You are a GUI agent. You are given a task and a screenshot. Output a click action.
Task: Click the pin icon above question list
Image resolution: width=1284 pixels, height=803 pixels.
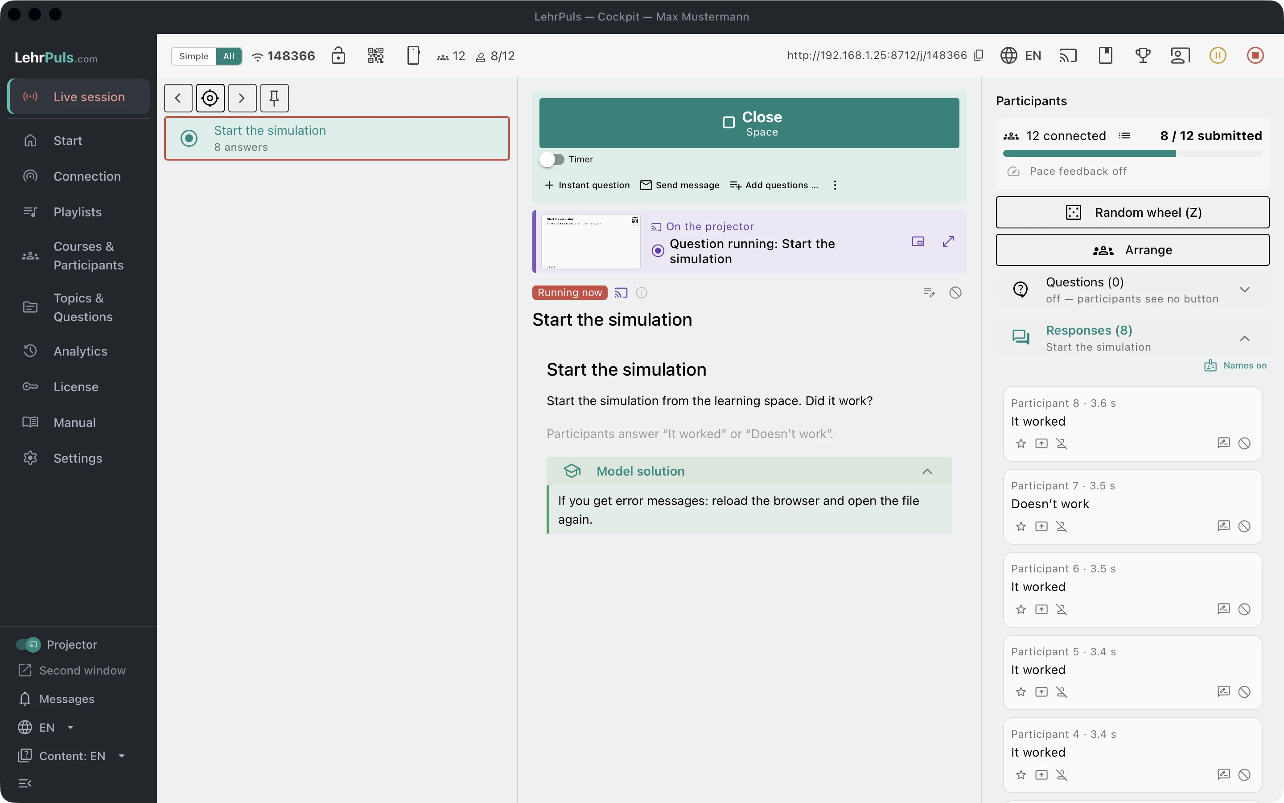tap(274, 98)
